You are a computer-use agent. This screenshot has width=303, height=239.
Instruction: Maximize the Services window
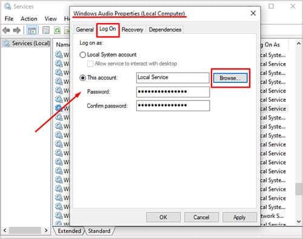click(x=271, y=6)
